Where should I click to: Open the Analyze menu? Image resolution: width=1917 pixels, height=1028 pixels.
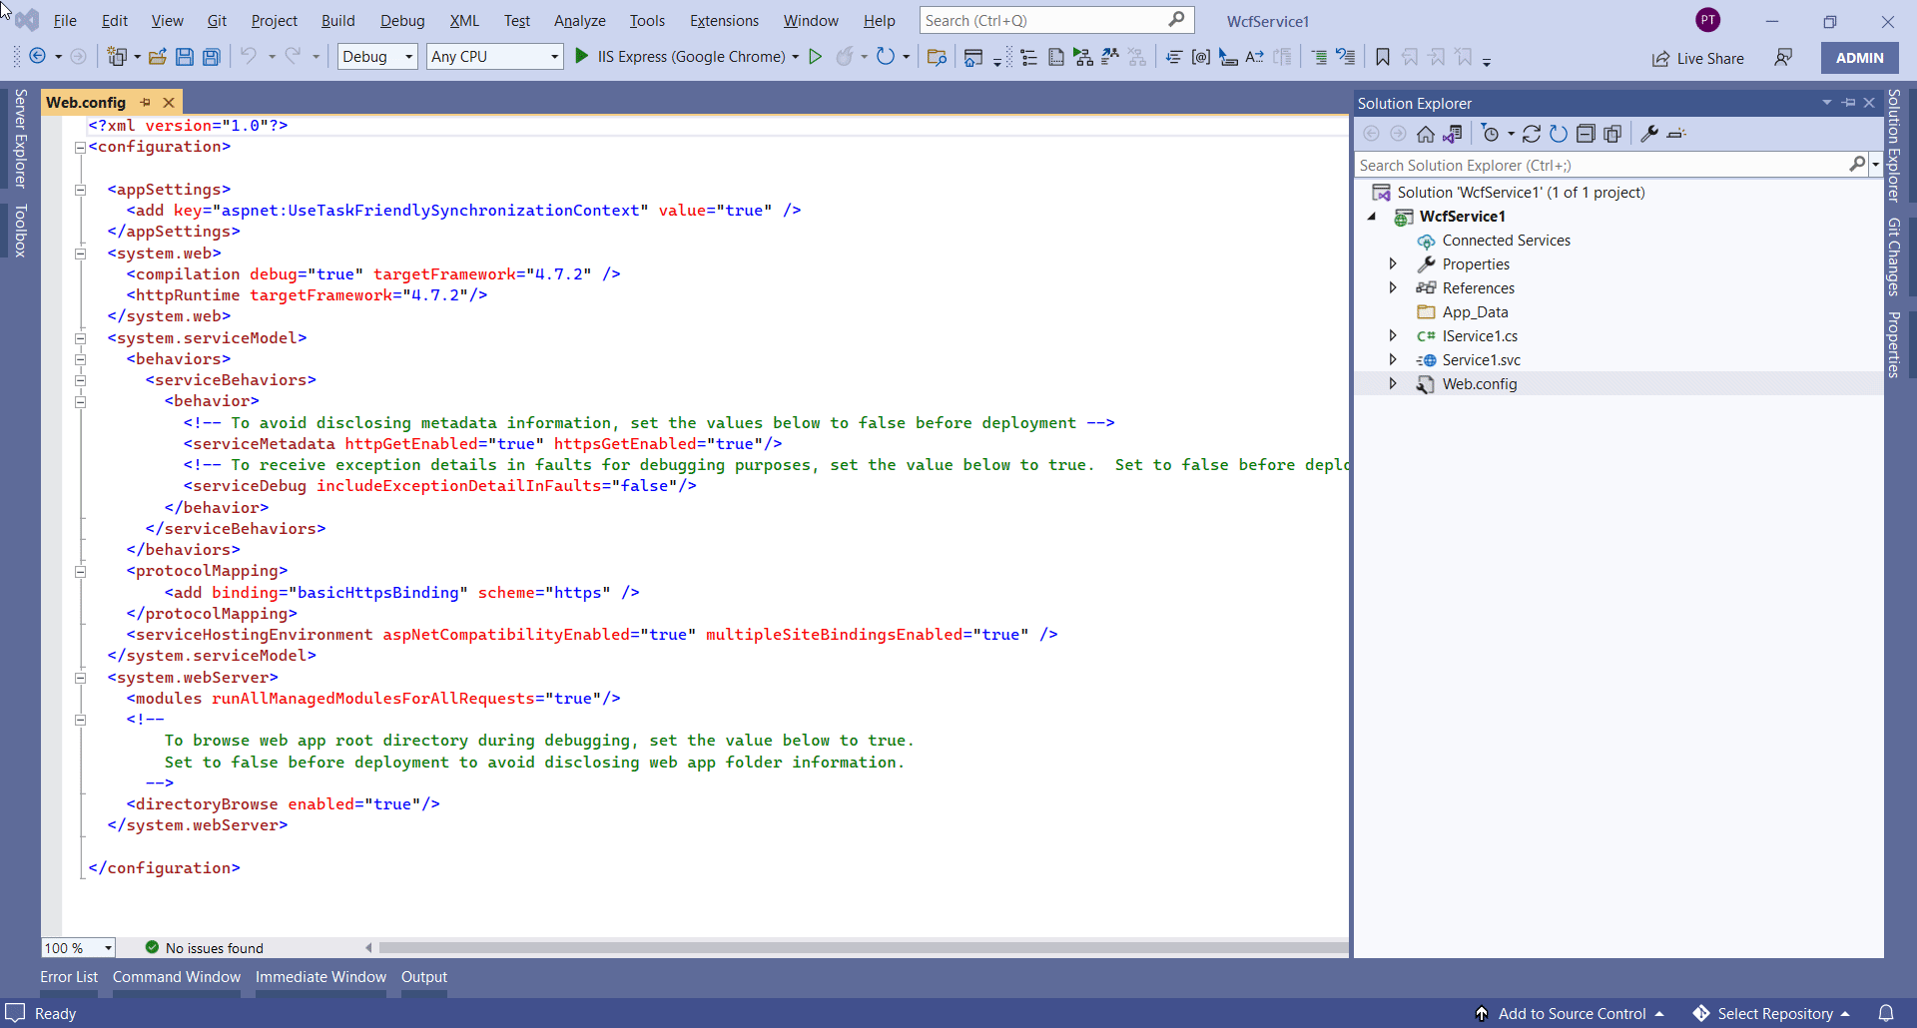pos(580,20)
